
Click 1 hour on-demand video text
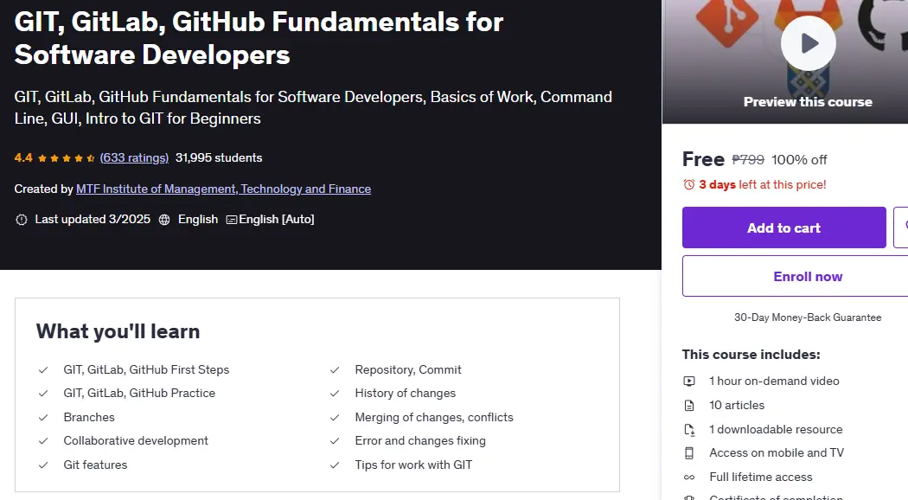click(x=774, y=381)
